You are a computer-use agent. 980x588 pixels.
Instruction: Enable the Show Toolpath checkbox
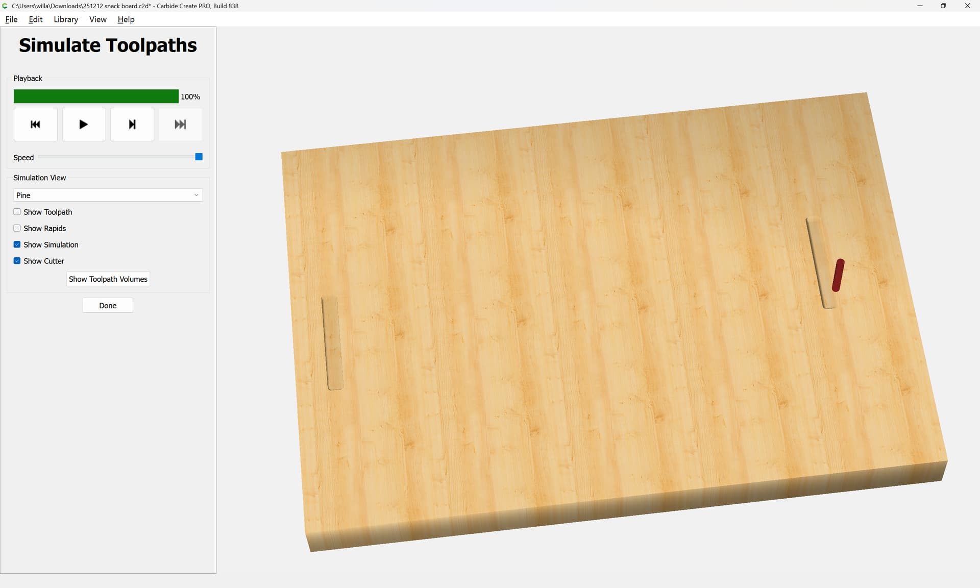tap(17, 212)
